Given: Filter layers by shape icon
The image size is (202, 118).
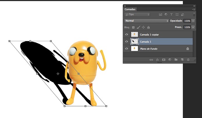Looking at the screenshot, I should coord(177,14).
